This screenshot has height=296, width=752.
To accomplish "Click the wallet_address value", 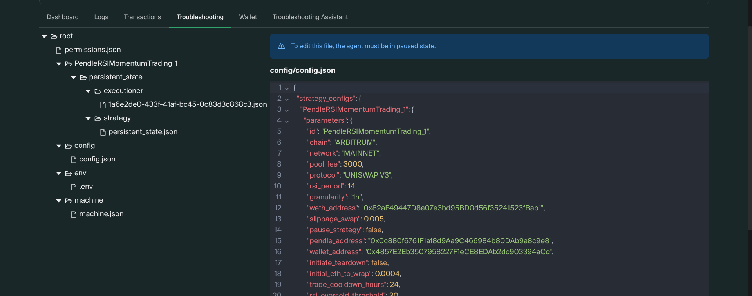I will point(458,252).
